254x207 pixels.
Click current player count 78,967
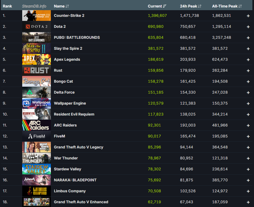pyautogui.click(x=154, y=158)
